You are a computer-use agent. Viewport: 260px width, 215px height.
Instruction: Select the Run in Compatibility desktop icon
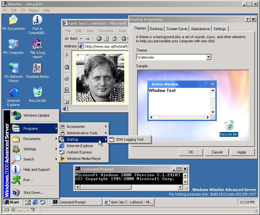tap(37, 25)
